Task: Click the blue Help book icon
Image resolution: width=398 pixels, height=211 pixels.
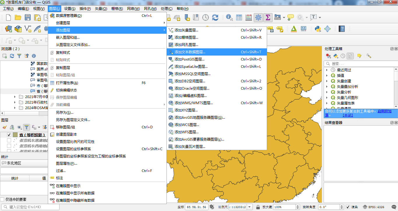Action: pyautogui.click(x=342, y=29)
